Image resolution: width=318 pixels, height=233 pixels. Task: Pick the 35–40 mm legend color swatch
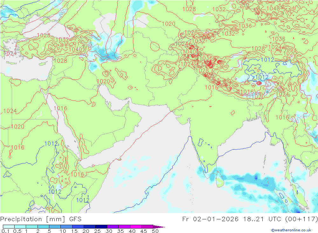coord(124,227)
